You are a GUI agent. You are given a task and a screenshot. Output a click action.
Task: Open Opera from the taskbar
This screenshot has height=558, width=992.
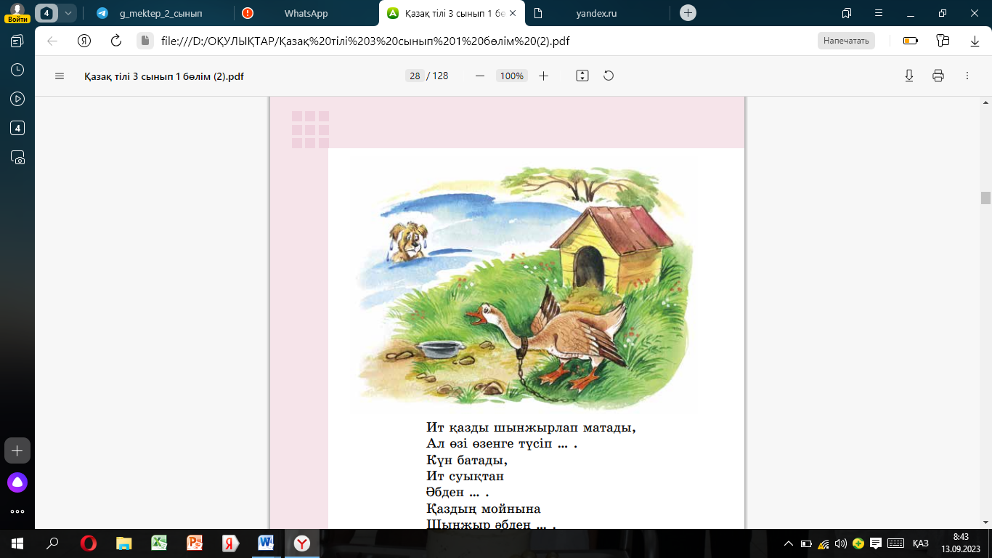[x=89, y=543]
